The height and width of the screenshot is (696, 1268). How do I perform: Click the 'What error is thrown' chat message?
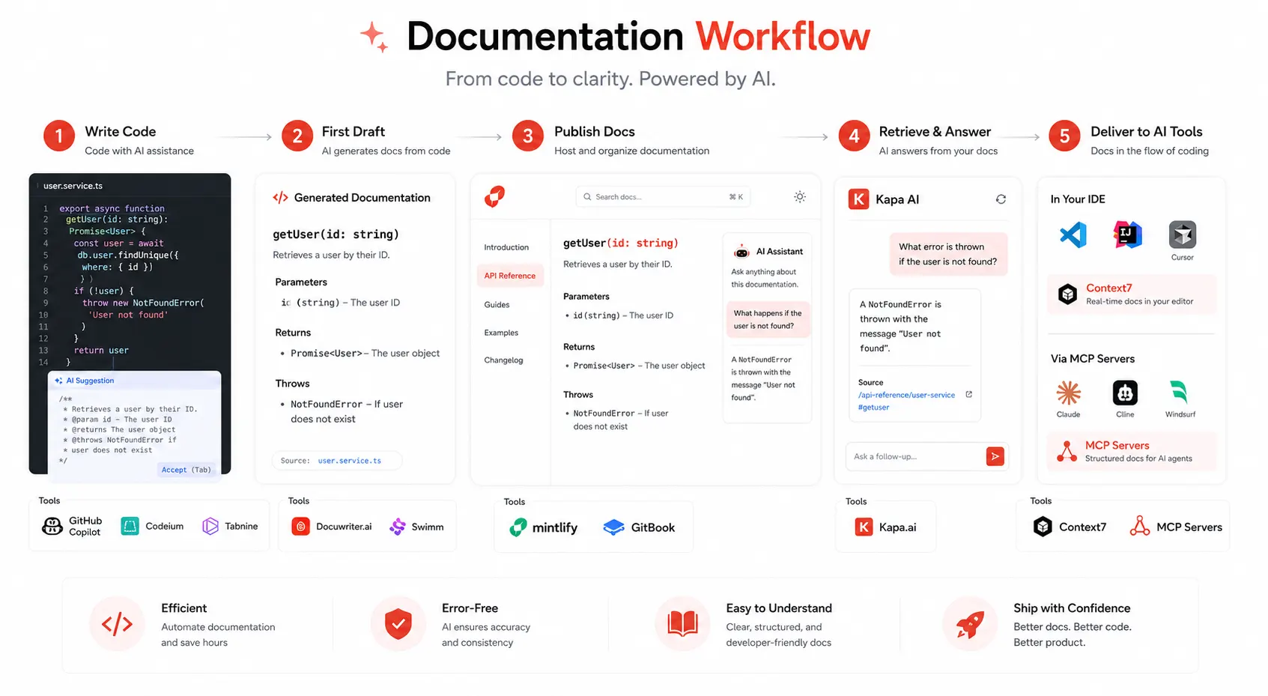948,254
